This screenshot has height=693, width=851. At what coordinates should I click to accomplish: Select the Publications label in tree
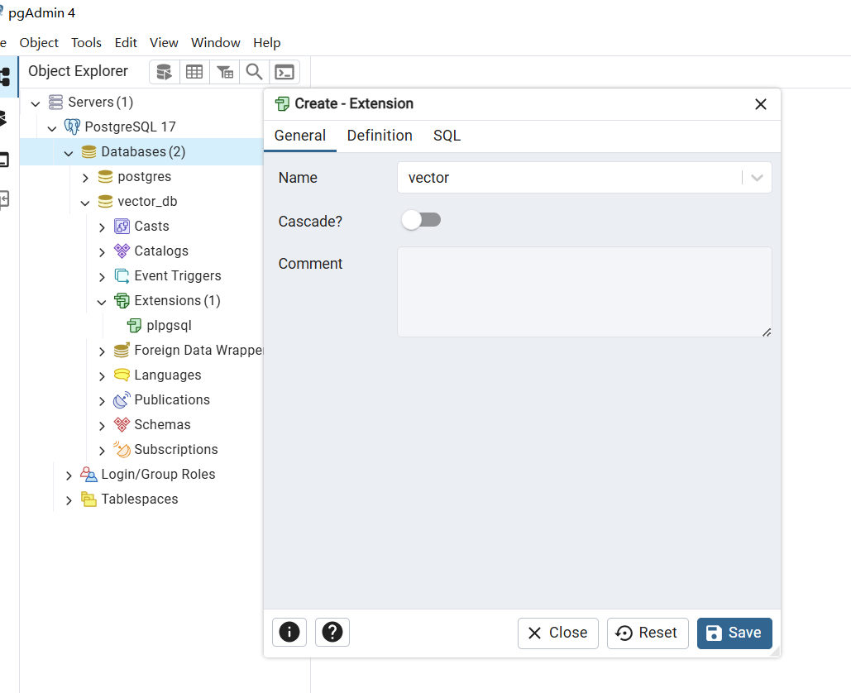172,400
